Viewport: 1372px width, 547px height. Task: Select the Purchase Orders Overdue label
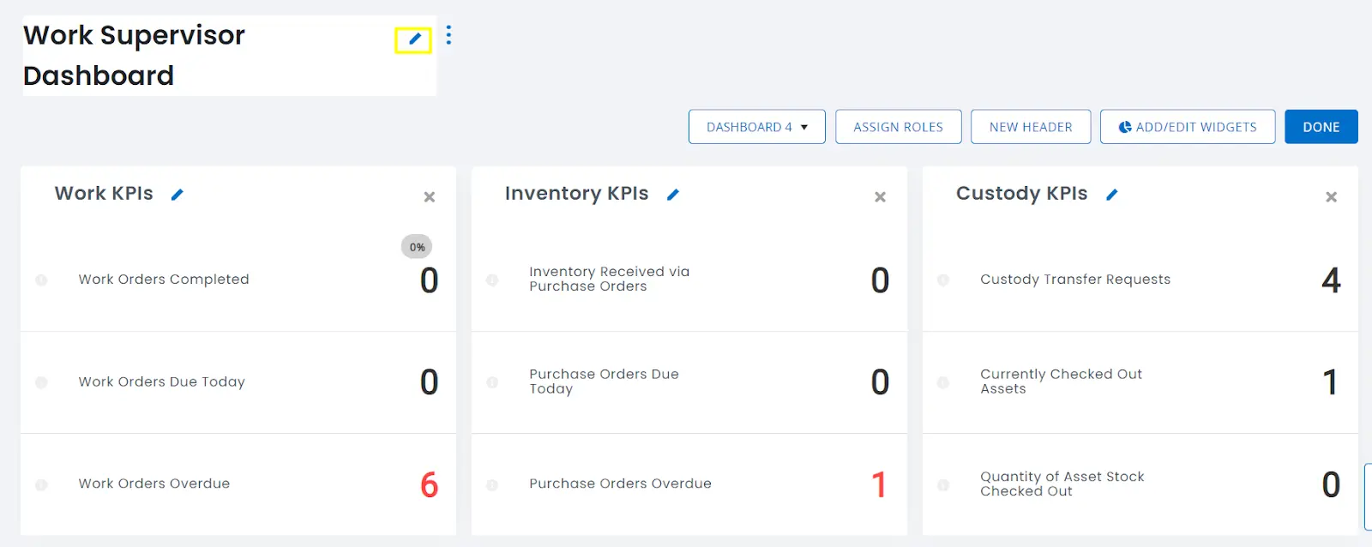point(620,484)
